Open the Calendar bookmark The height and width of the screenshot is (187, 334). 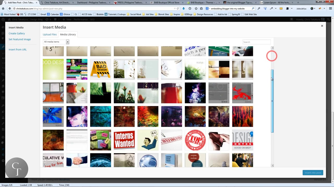pyautogui.click(x=53, y=14)
